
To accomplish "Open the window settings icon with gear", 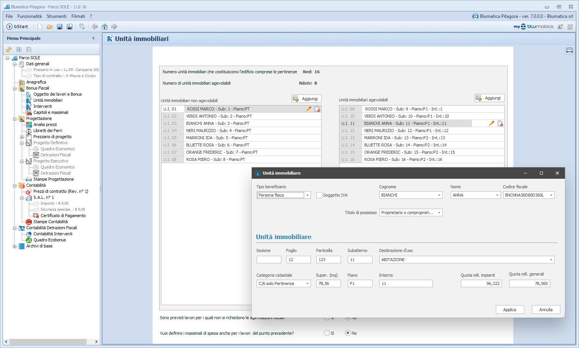I will point(82,27).
